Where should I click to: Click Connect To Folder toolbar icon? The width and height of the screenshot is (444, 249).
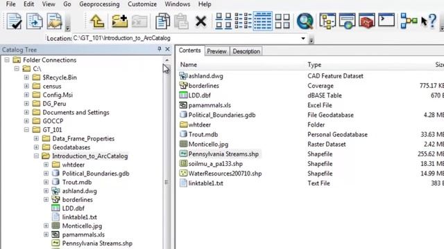(x=119, y=21)
